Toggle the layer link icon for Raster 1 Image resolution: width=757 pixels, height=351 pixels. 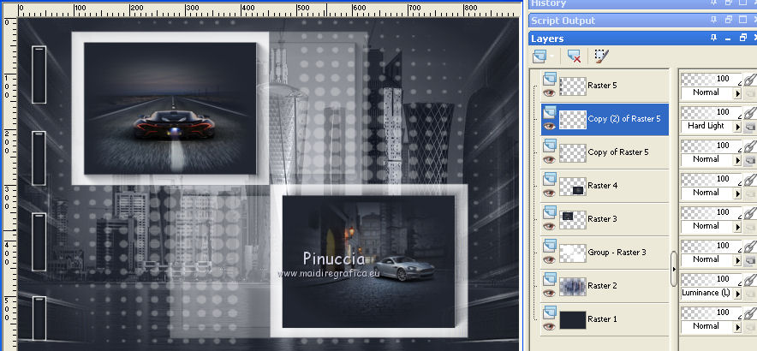pos(750,312)
